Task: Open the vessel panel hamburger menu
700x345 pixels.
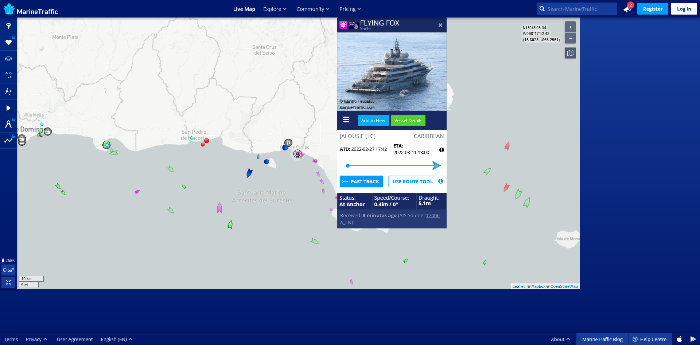Action: pyautogui.click(x=346, y=120)
